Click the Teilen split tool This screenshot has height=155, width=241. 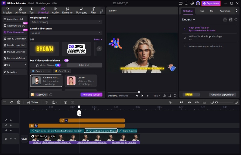pyautogui.click(x=32, y=102)
